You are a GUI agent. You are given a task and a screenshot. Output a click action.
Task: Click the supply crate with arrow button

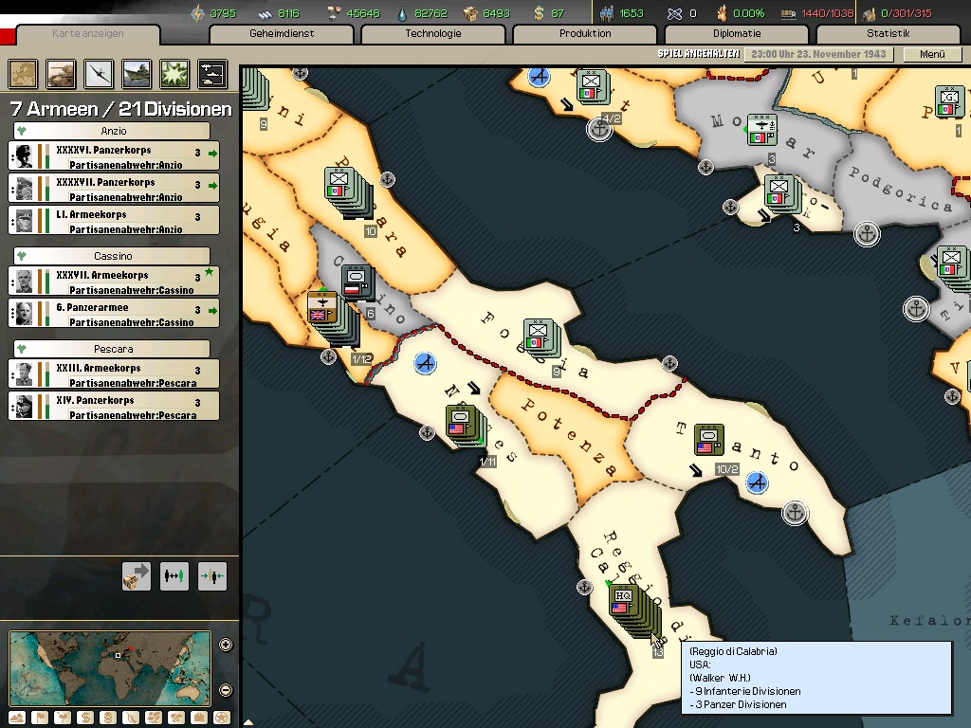(x=137, y=576)
